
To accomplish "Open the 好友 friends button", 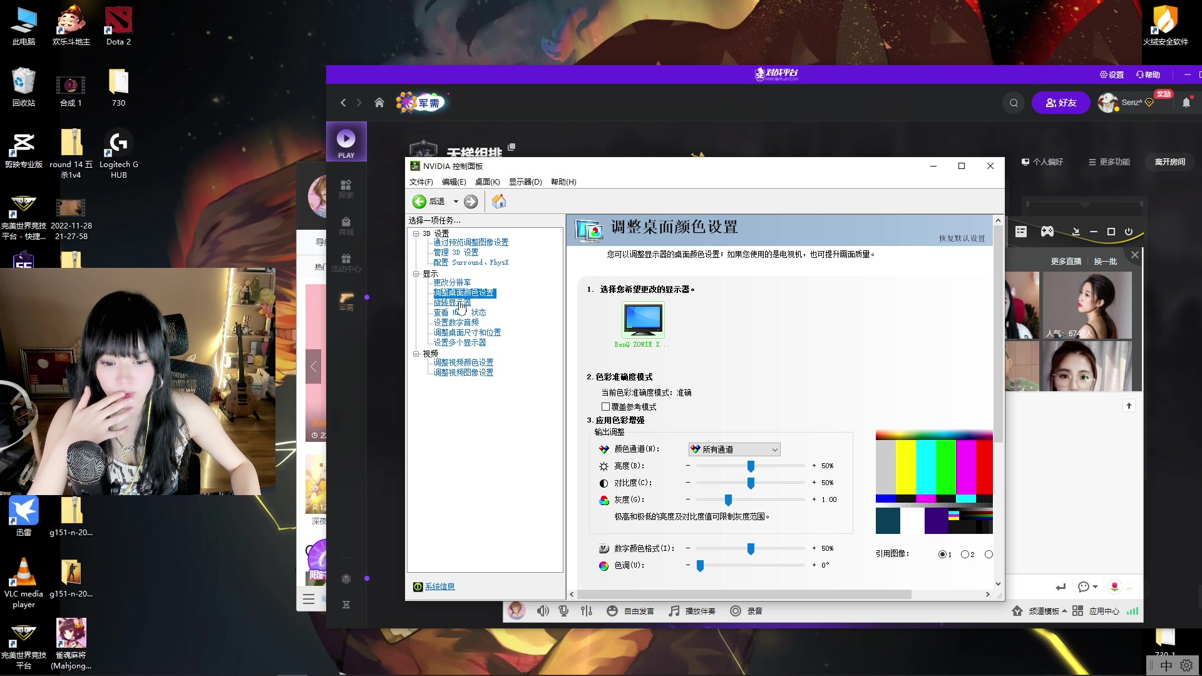I will [1061, 103].
